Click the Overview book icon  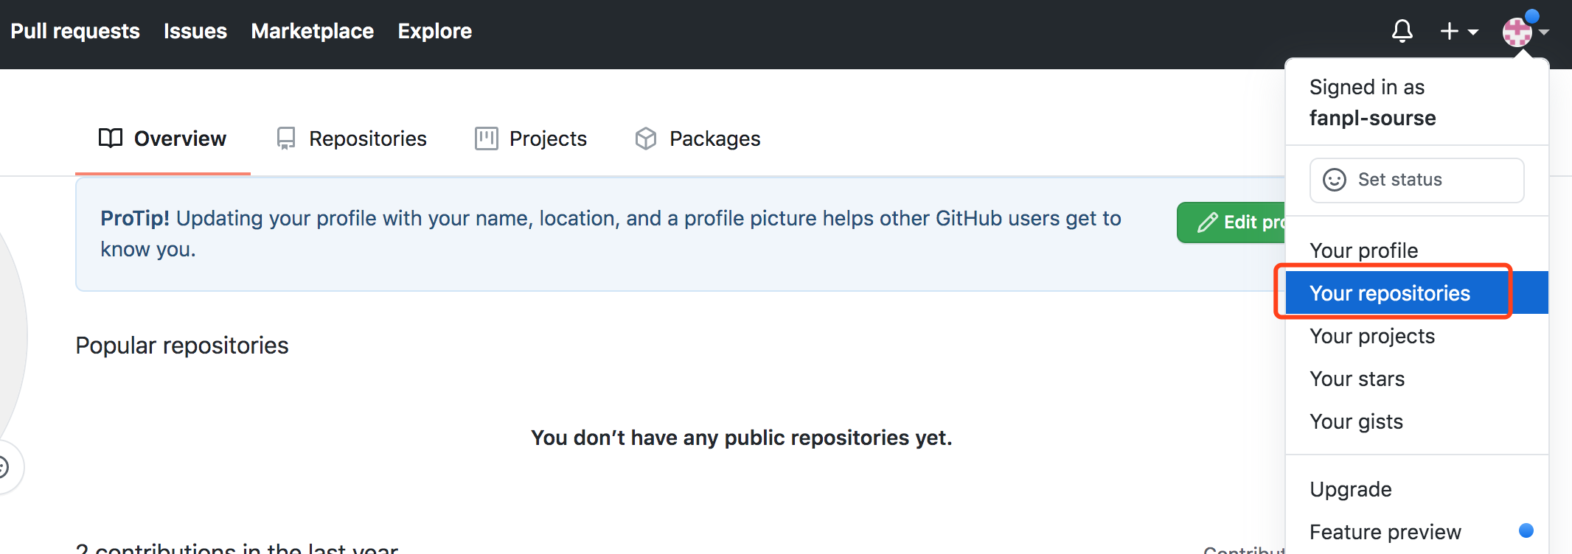click(x=111, y=138)
